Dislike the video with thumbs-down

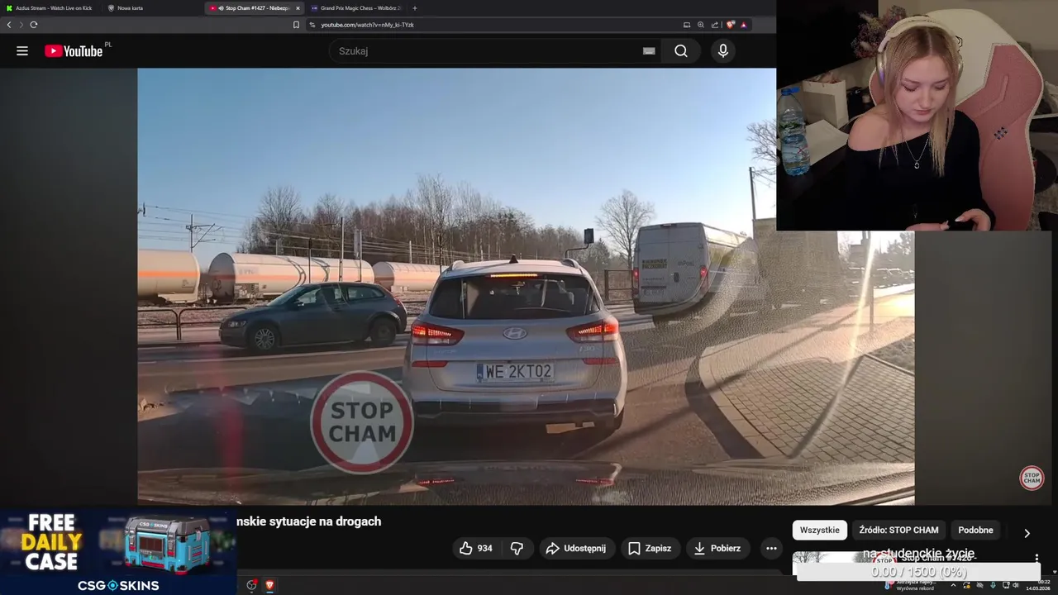pyautogui.click(x=517, y=548)
